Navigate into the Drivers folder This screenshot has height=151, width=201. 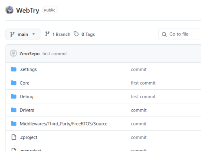coord(27,110)
